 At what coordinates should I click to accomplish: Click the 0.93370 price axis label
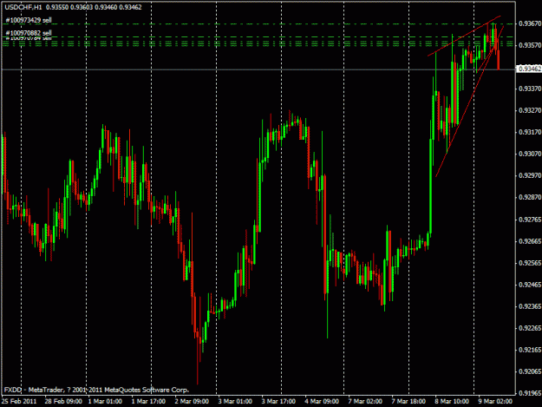pos(530,89)
